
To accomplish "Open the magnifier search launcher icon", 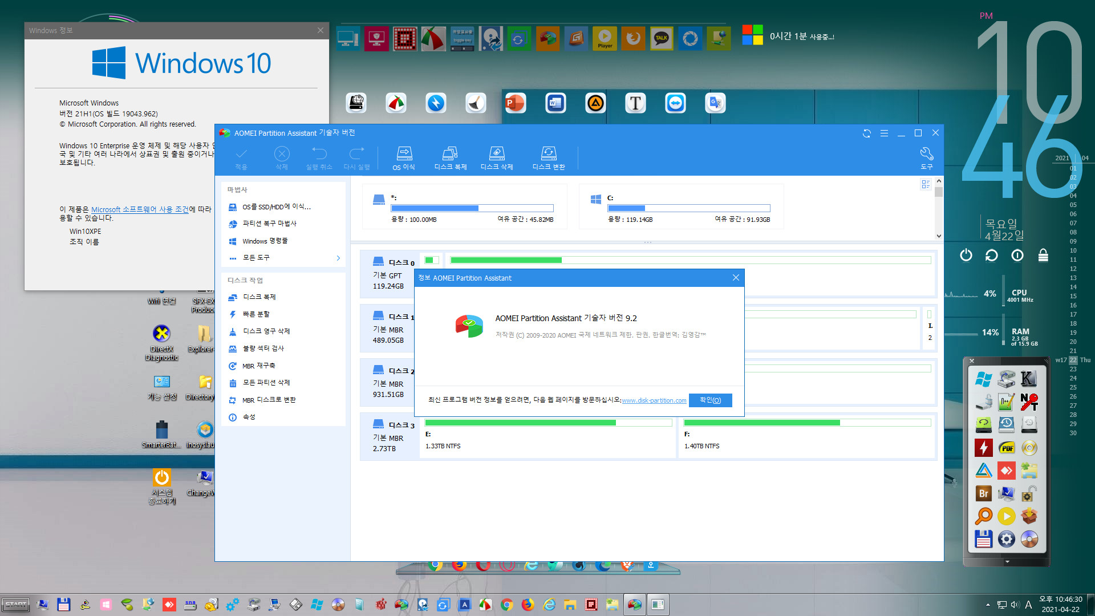I will 984,516.
